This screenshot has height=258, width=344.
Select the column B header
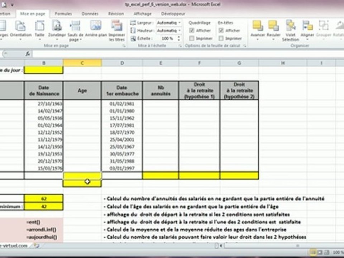coord(44,63)
